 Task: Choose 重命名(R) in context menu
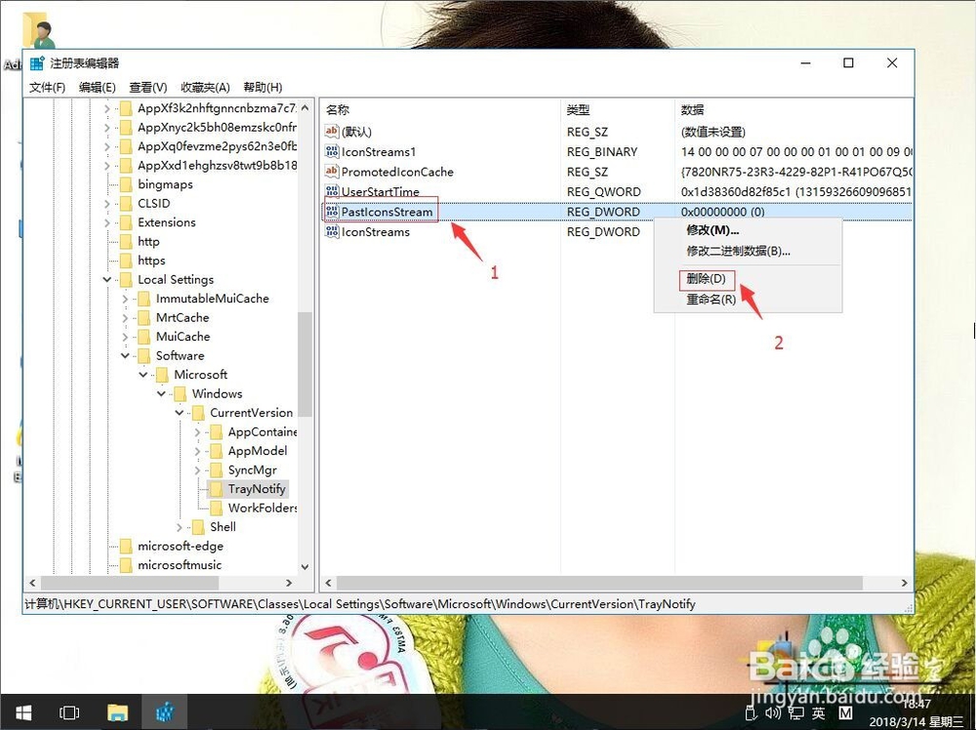click(711, 300)
